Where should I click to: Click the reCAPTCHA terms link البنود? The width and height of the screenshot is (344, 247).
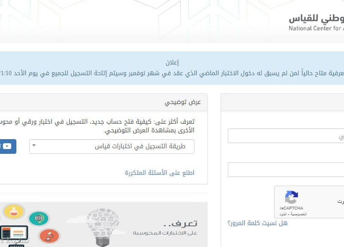pos(283,214)
